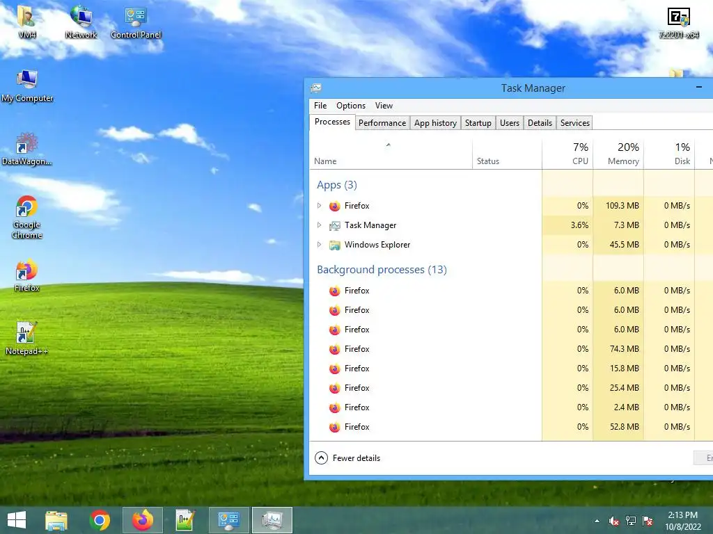Click the Apps (3) group heading
This screenshot has width=713, height=534.
point(337,185)
